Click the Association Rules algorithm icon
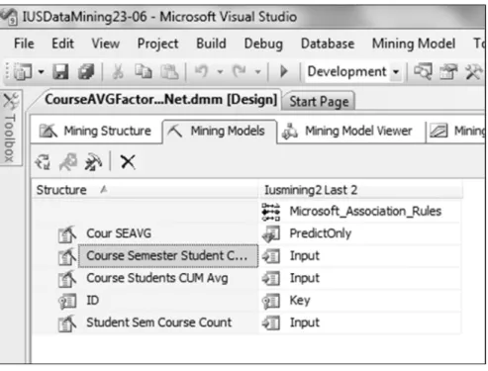The image size is (488, 371). (271, 212)
